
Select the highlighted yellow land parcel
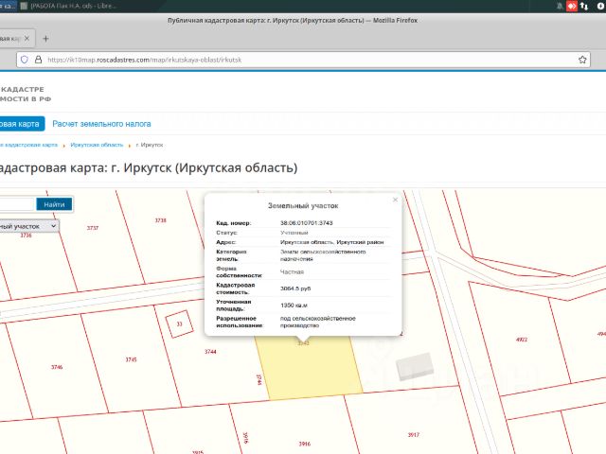[x=308, y=369]
